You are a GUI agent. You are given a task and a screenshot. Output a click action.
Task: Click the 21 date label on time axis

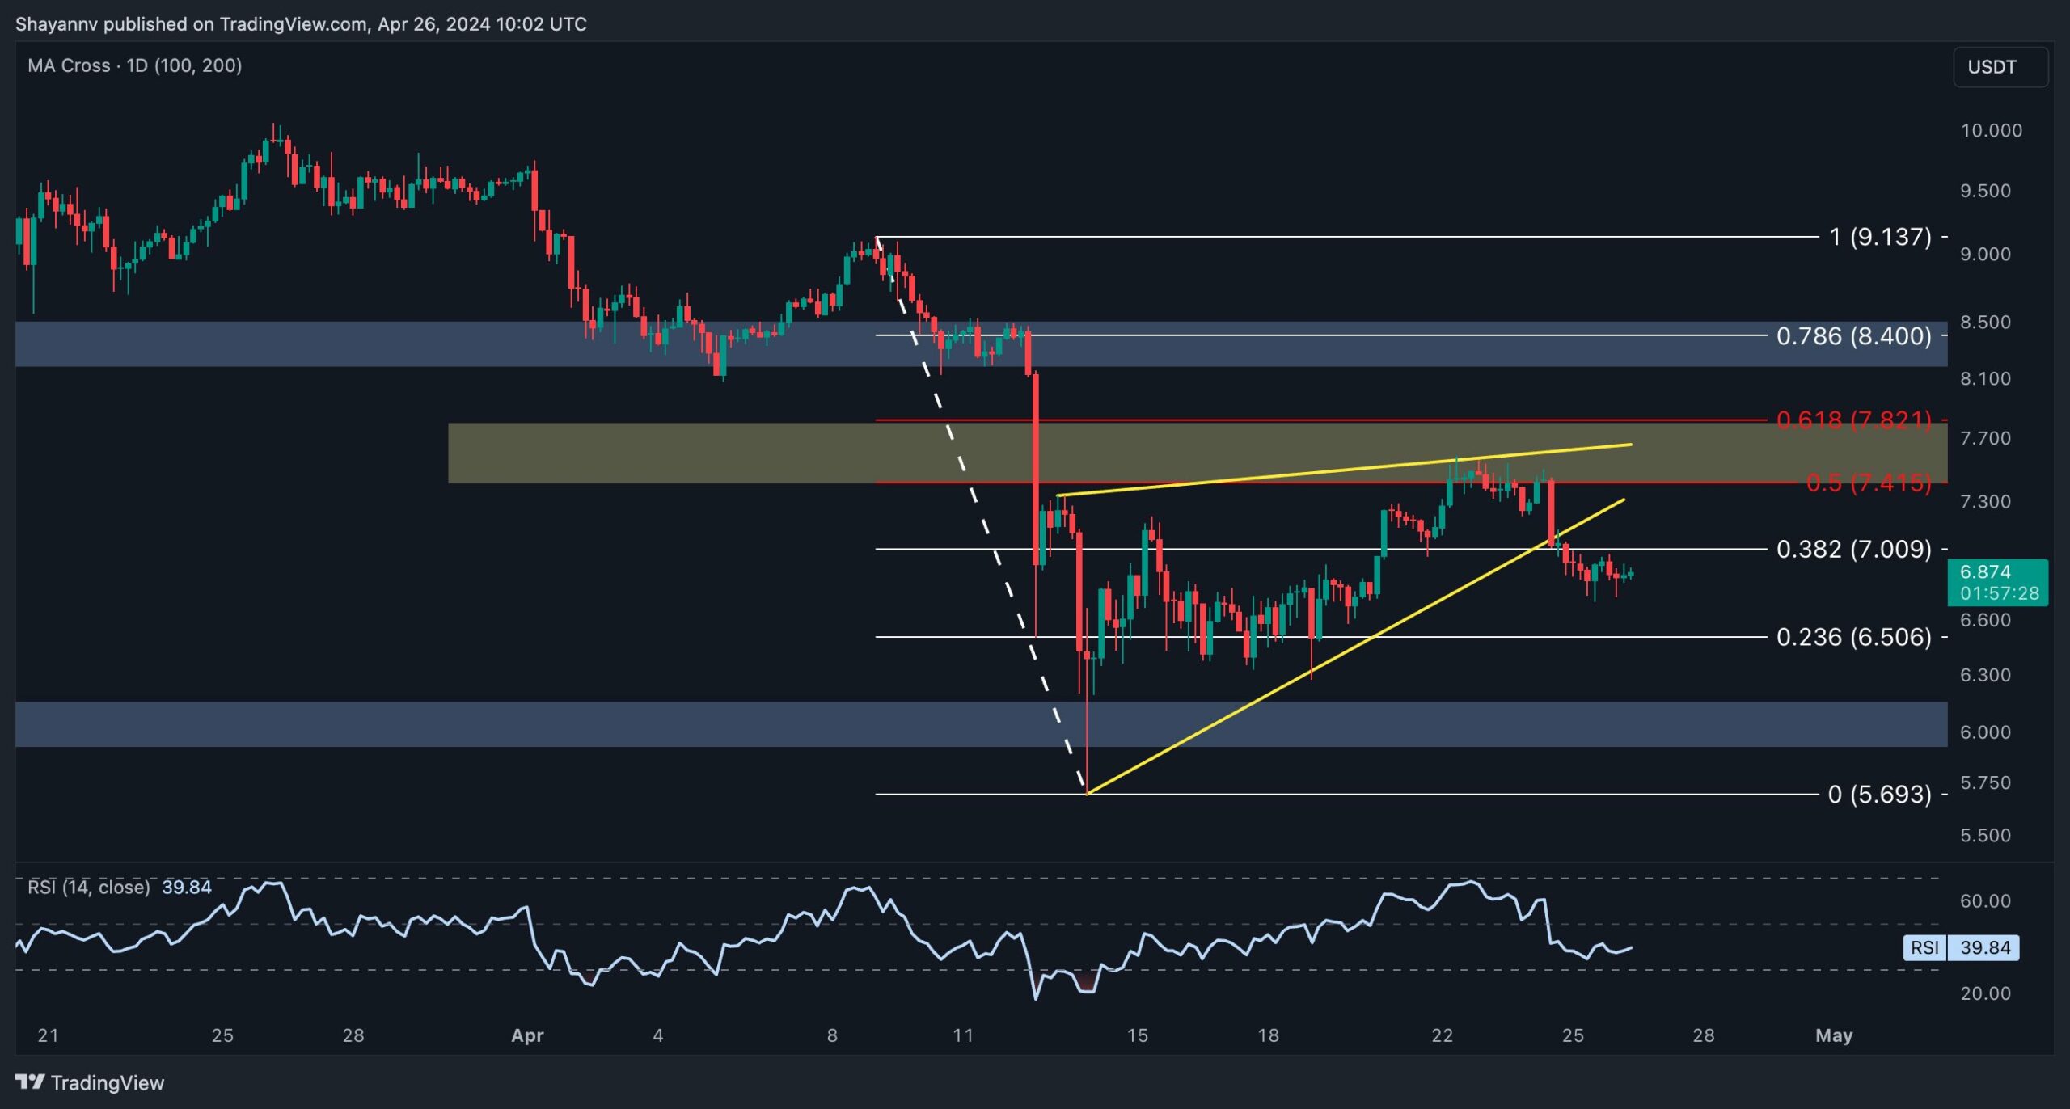click(48, 1035)
